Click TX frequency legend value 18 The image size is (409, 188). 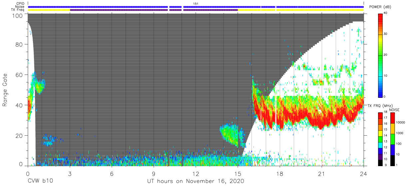point(386,112)
